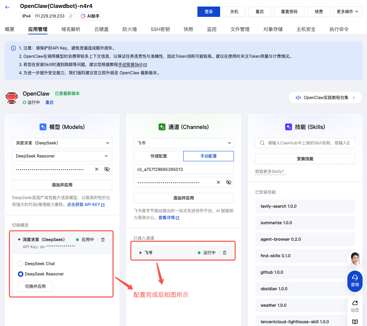
Task: Click the 安装技能 button
Action: (x=305, y=159)
